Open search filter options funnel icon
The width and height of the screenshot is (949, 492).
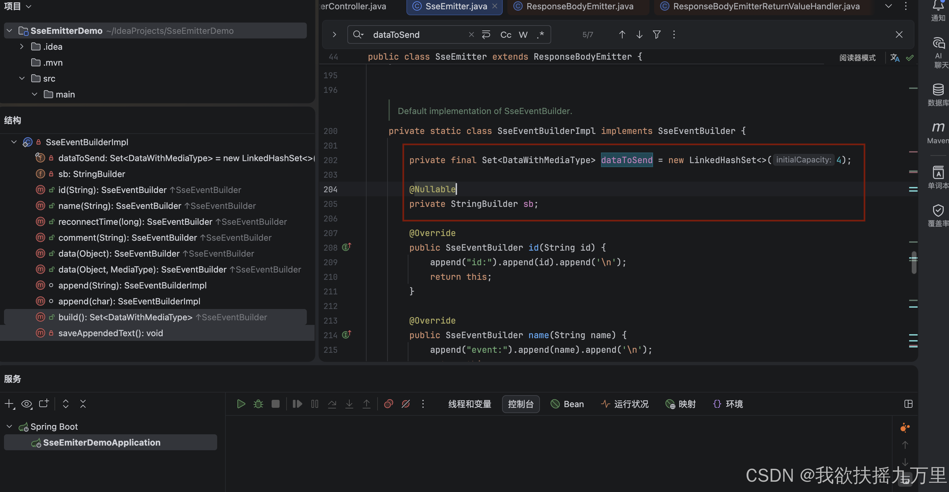[x=656, y=34]
